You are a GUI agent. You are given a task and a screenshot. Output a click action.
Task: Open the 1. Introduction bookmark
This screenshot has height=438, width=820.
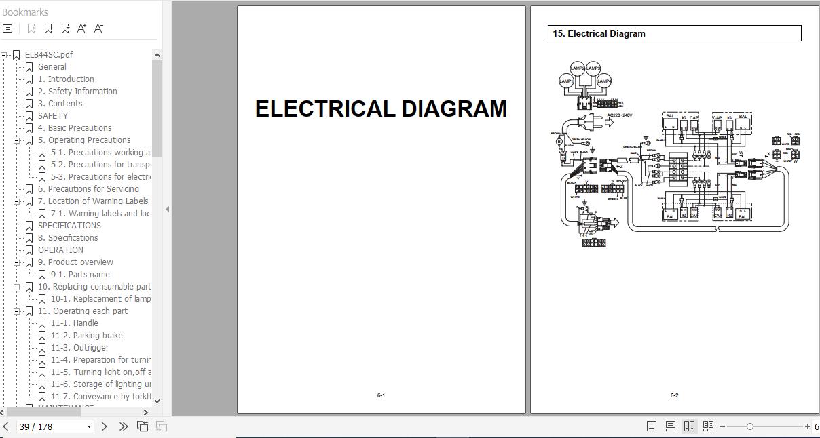66,79
